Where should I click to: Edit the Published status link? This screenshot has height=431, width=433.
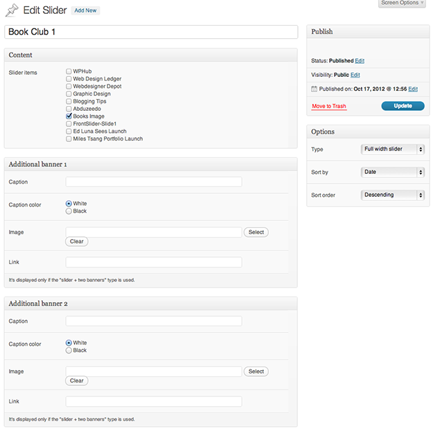(x=360, y=61)
